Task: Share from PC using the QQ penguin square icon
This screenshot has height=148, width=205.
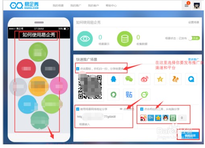Action: [166, 118]
